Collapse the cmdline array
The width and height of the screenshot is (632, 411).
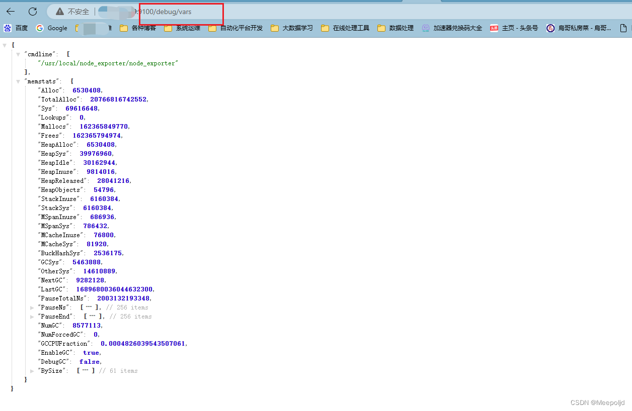[x=18, y=54]
